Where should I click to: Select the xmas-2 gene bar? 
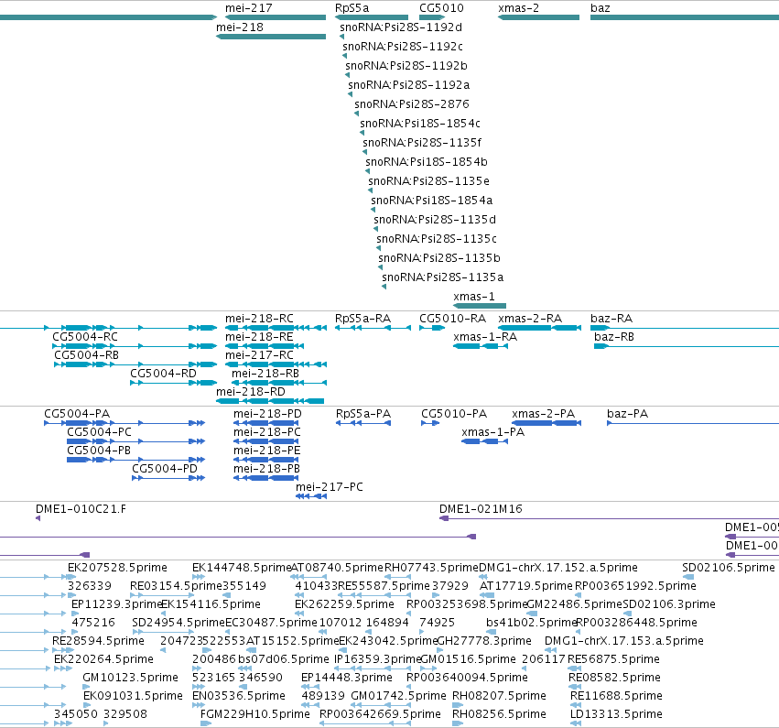[538, 17]
